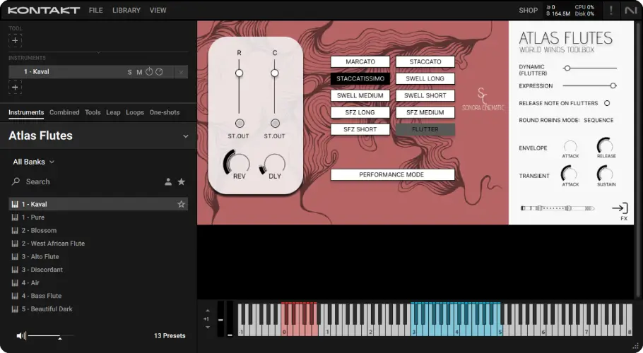Click the piano icon beside 1 - Pure
The width and height of the screenshot is (643, 353).
point(15,217)
